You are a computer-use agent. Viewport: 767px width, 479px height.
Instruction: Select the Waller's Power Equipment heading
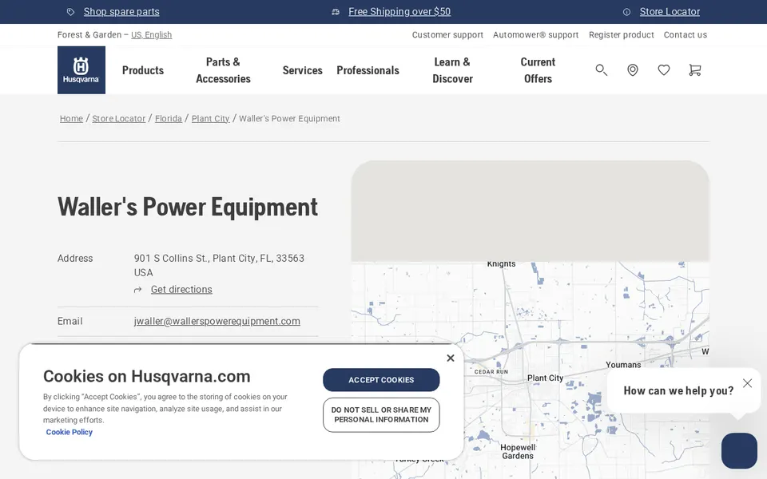click(188, 207)
